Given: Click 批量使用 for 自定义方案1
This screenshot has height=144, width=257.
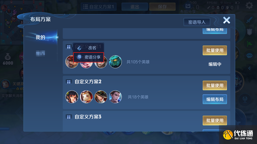Looking at the screenshot, I should pos(215,50).
